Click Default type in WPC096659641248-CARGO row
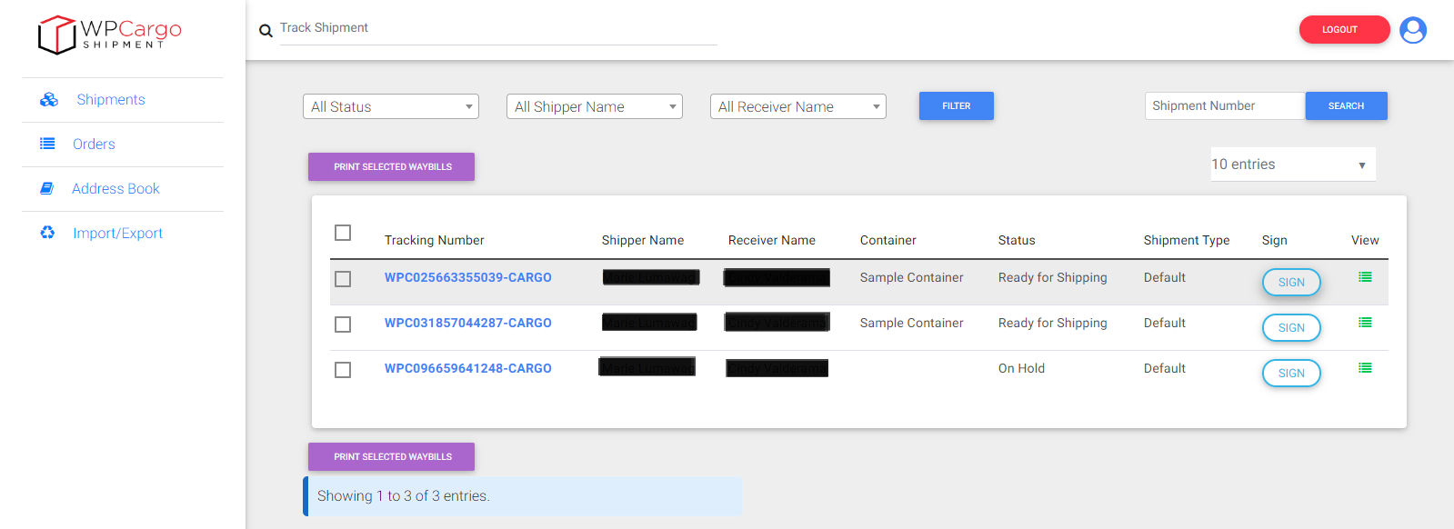Screen dimensions: 1454x529 pos(1164,368)
